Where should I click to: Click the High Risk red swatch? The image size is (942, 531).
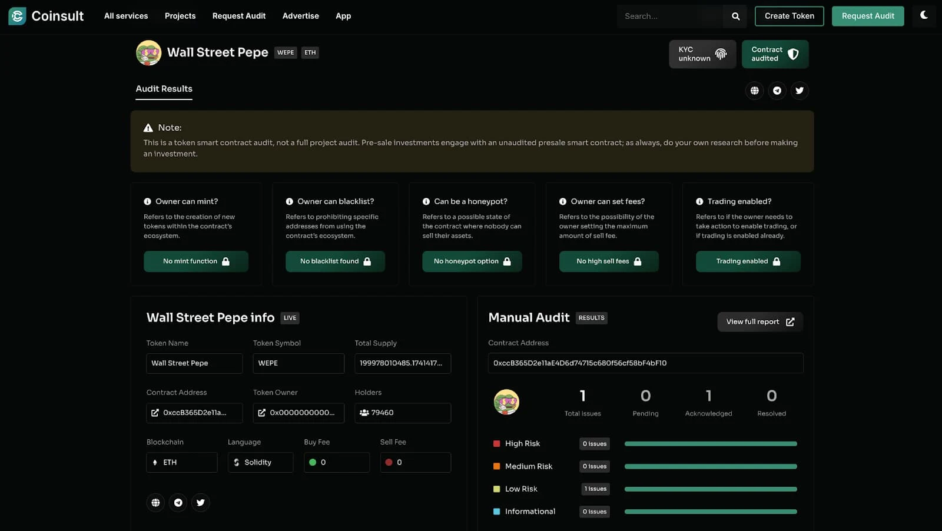pos(496,444)
